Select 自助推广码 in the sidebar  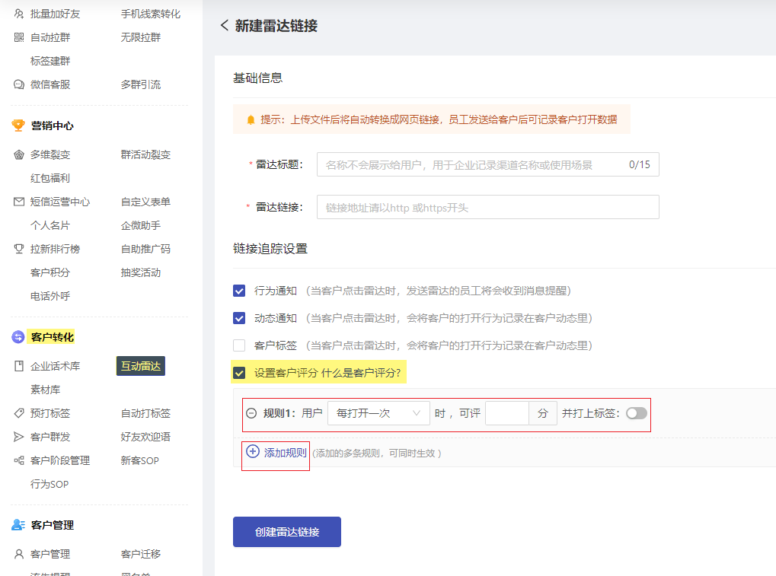click(x=145, y=249)
